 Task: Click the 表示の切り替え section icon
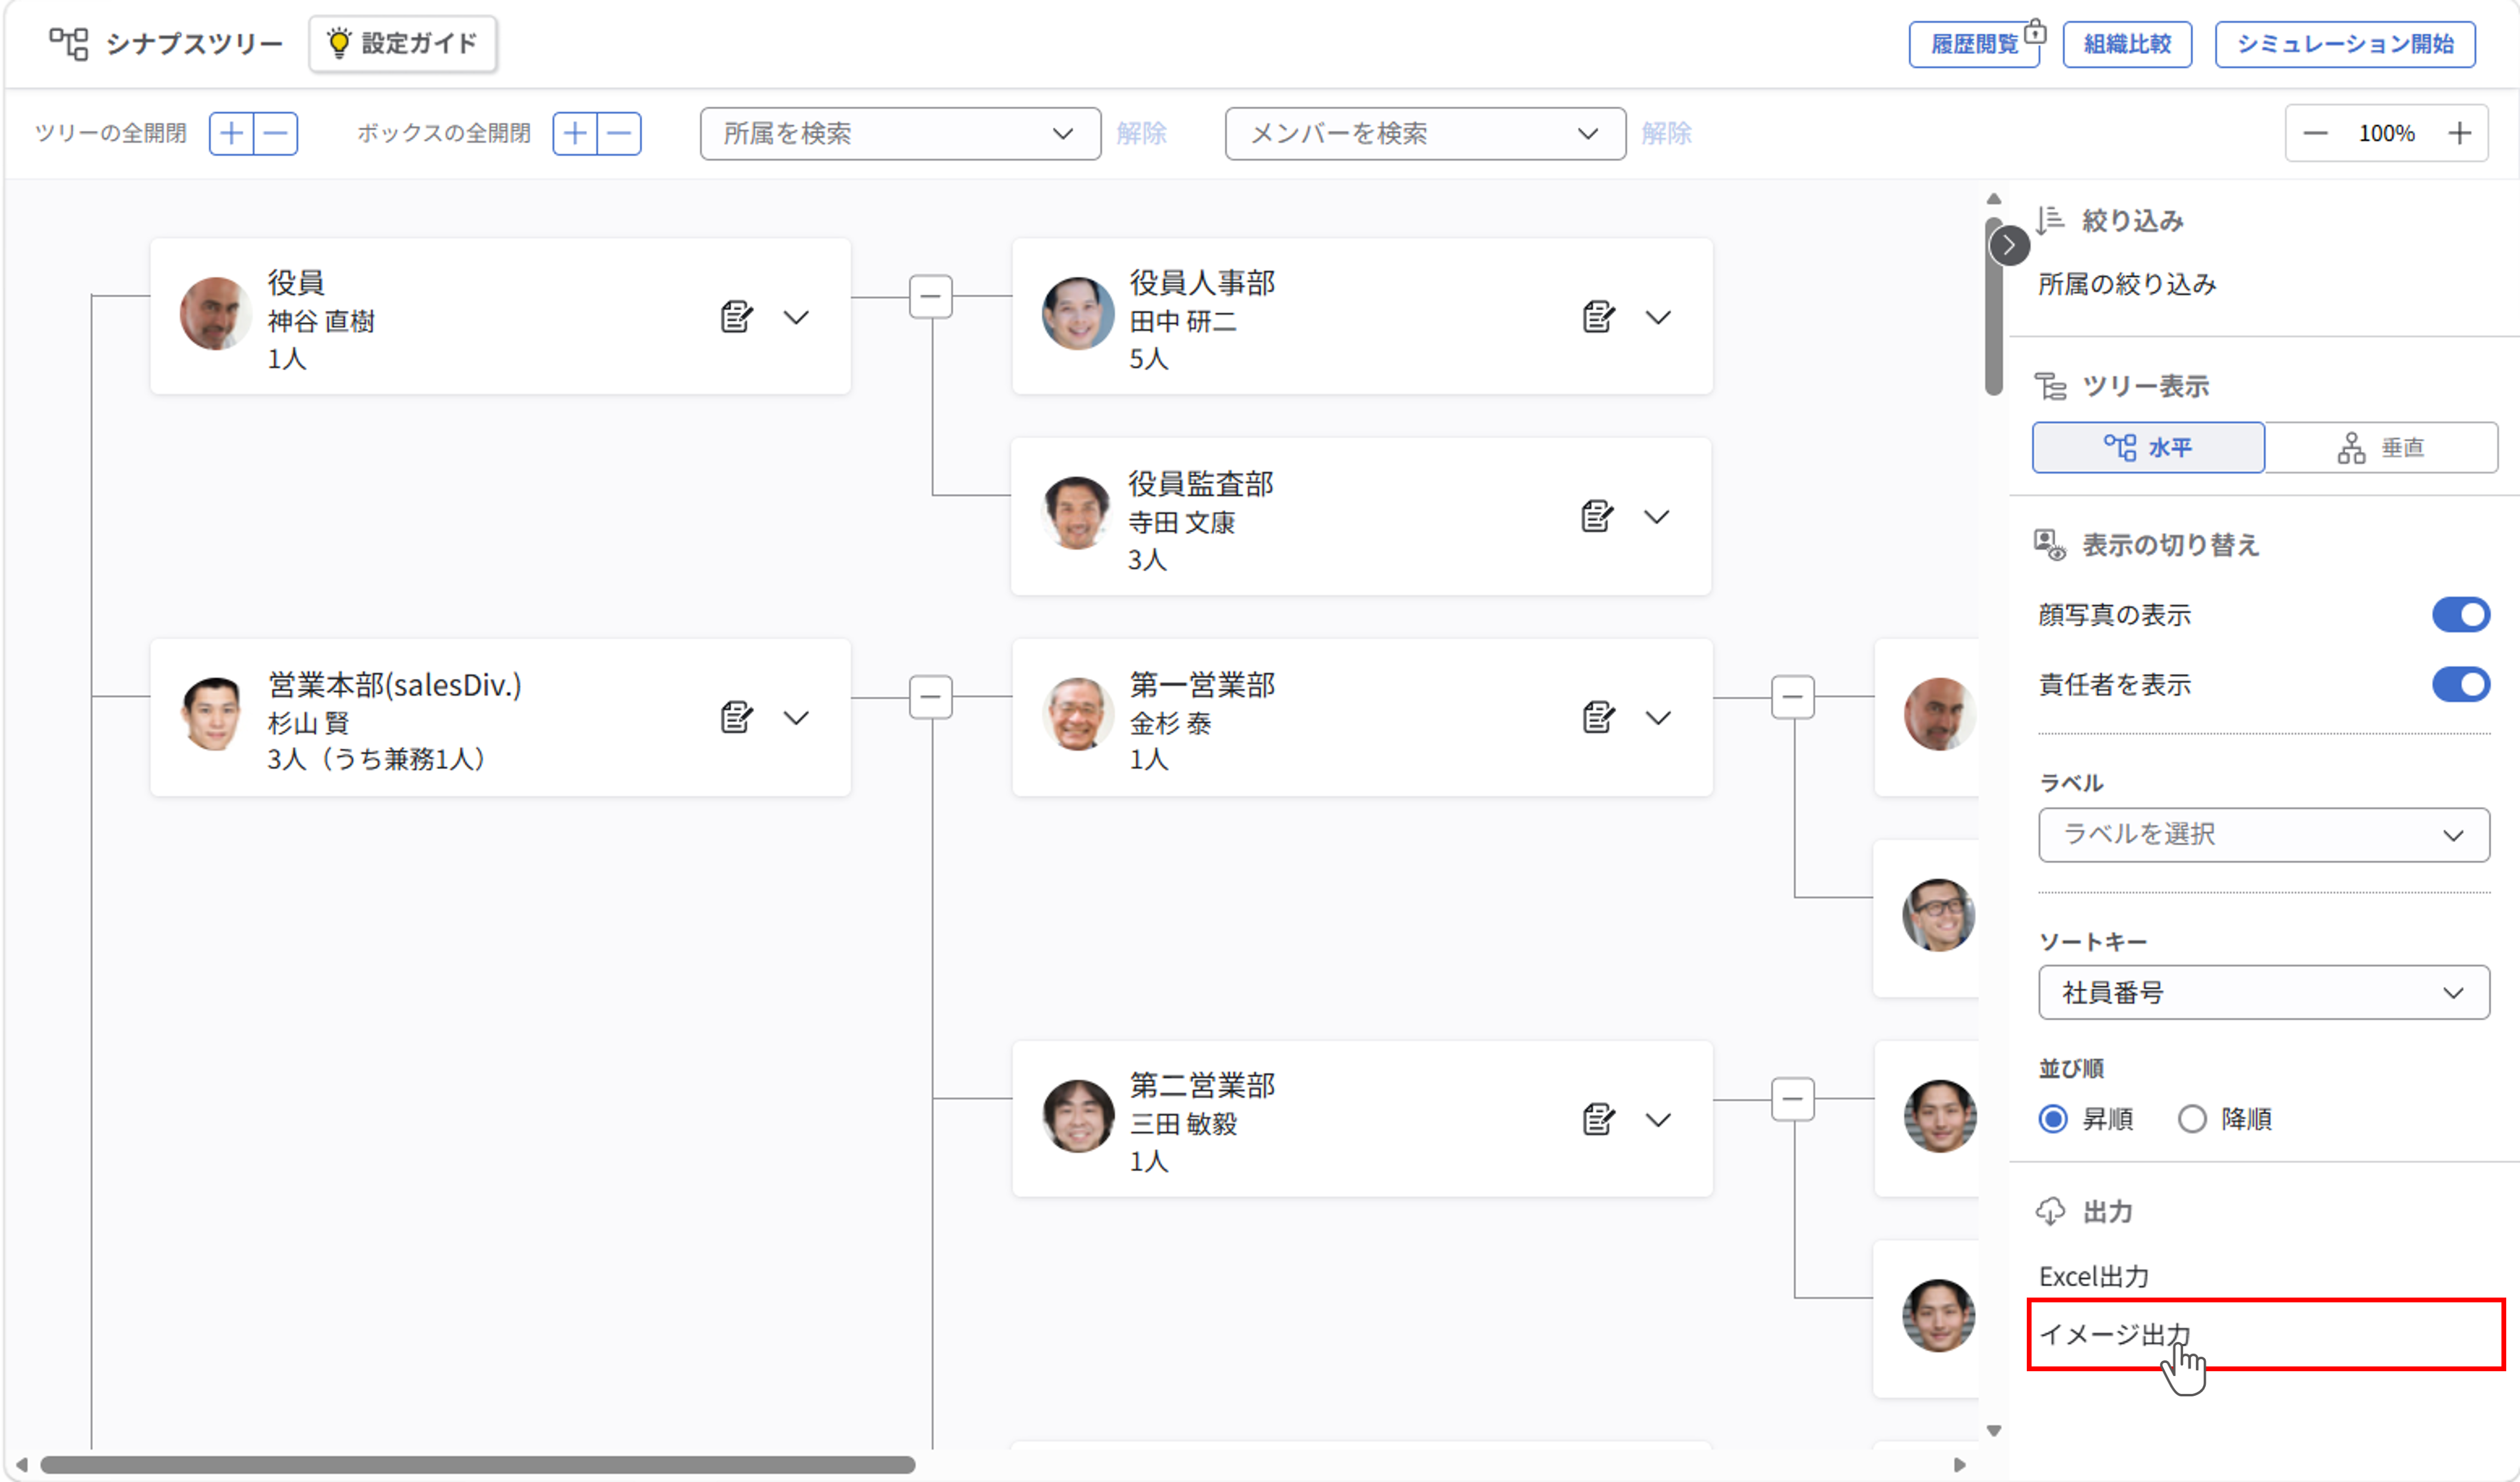pyautogui.click(x=2050, y=545)
